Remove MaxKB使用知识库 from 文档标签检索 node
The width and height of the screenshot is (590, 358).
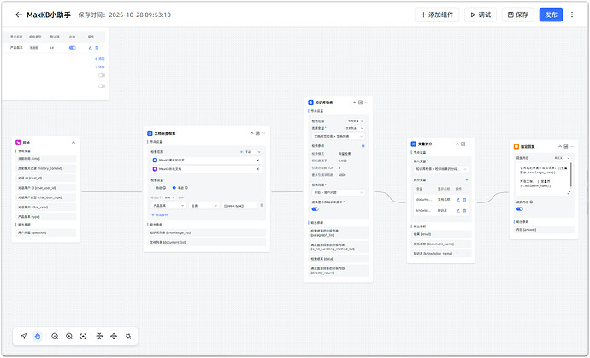(x=257, y=160)
